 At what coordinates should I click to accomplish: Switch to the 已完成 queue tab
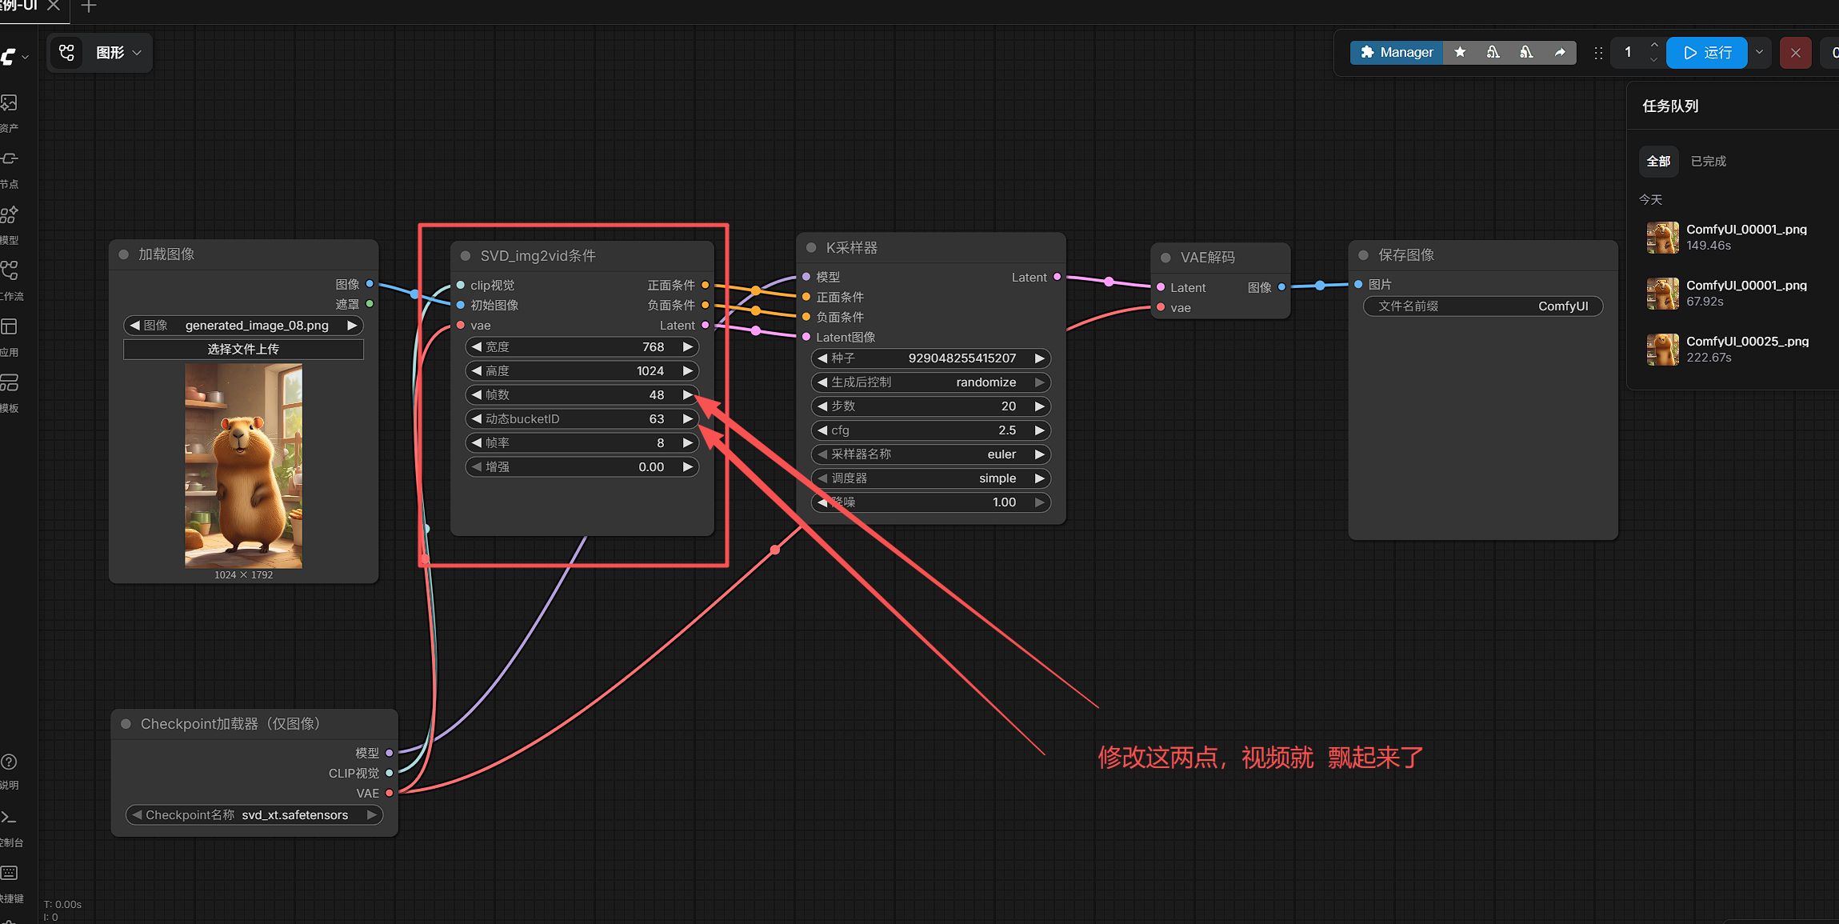click(x=1708, y=162)
